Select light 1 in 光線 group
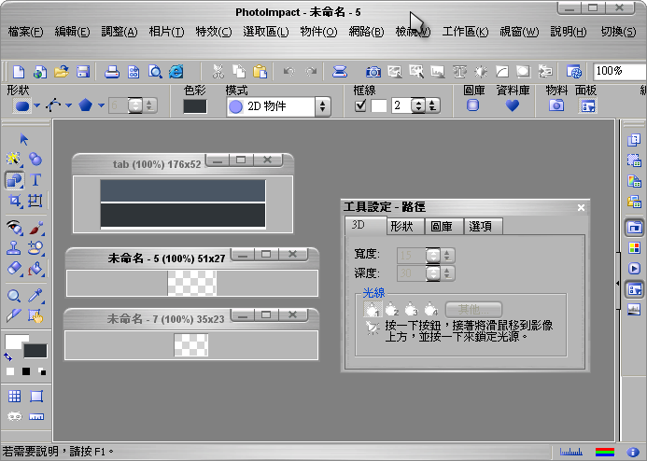This screenshot has width=647, height=461. [373, 309]
